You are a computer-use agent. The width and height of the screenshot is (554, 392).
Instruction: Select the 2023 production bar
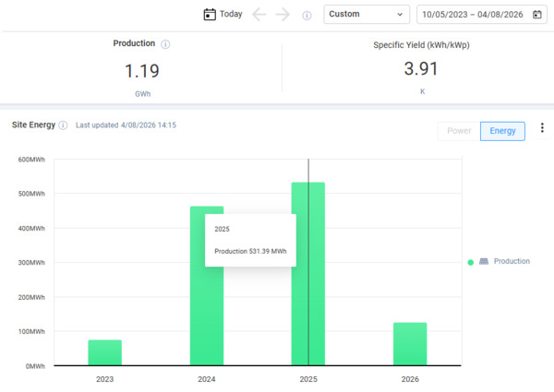105,352
